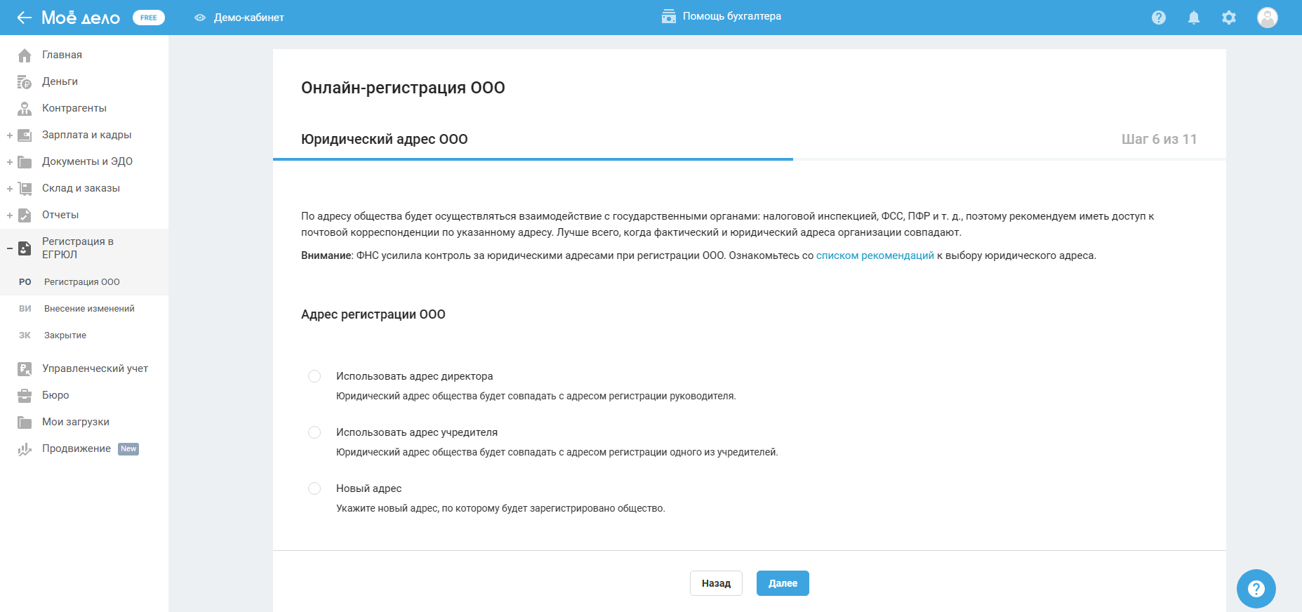The width and height of the screenshot is (1302, 612).
Task: Open Внесение изменений submenu item
Action: (89, 309)
